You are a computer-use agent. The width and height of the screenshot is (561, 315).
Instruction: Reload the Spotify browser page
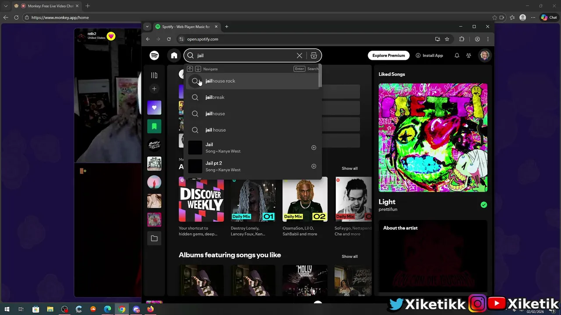pyautogui.click(x=169, y=39)
